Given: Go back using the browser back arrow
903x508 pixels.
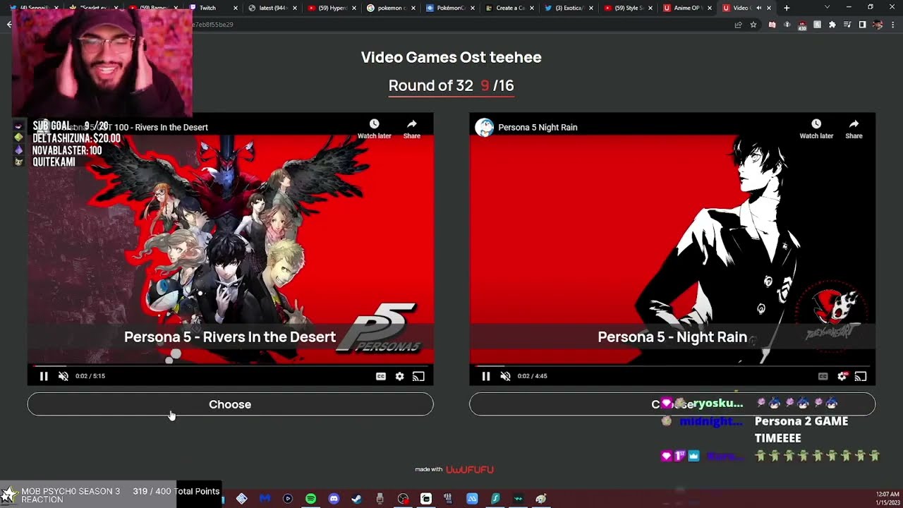Looking at the screenshot, I should pos(9,25).
